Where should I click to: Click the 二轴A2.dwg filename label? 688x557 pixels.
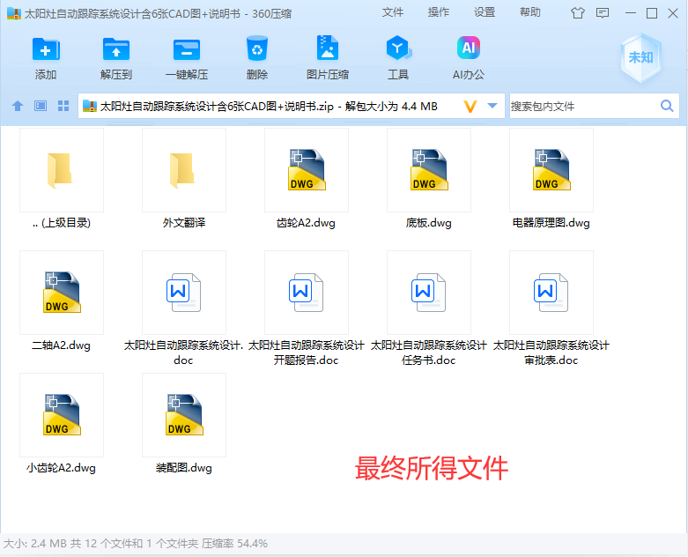pos(61,345)
